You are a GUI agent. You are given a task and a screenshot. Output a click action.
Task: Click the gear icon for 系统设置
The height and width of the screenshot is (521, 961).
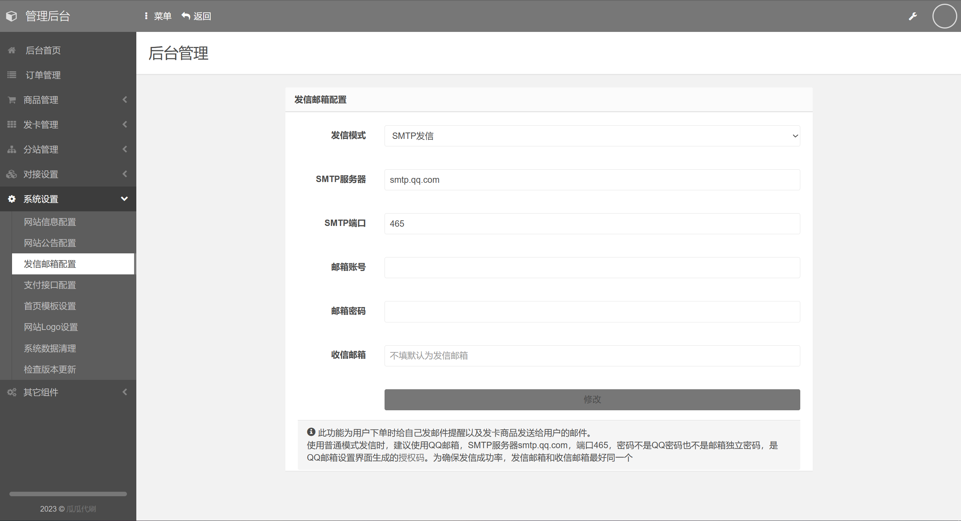pos(12,199)
